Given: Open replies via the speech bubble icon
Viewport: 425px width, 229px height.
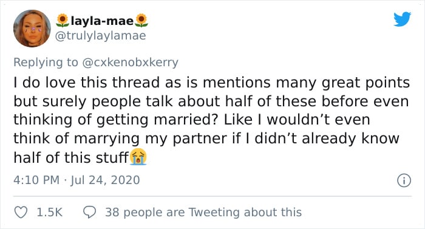Looking at the screenshot, I should (89, 212).
